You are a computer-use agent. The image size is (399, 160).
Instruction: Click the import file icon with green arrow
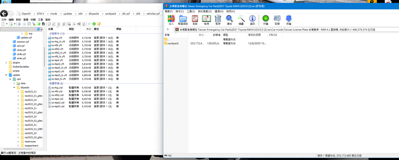(11, 24)
